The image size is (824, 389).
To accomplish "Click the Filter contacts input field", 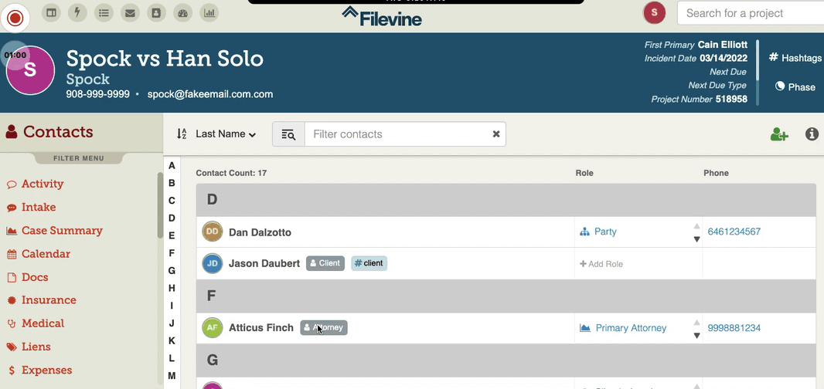I will click(397, 134).
